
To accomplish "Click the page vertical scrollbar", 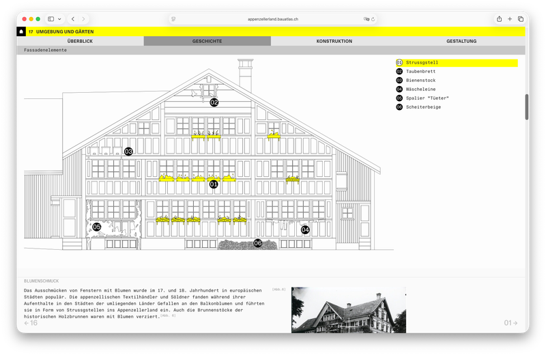I will (527, 107).
